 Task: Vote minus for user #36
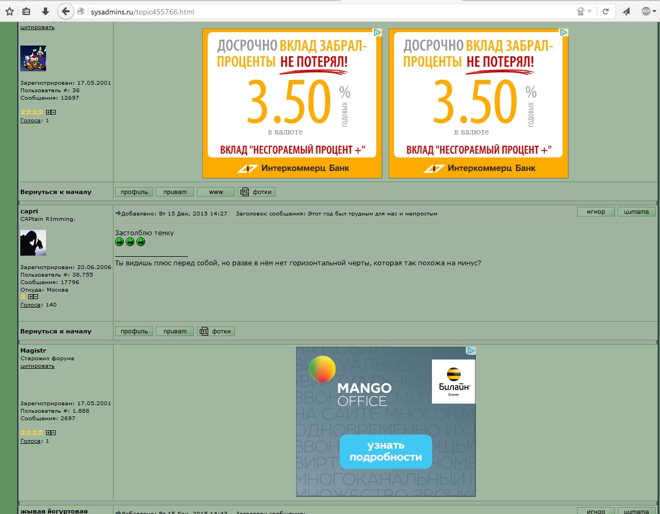(x=53, y=112)
